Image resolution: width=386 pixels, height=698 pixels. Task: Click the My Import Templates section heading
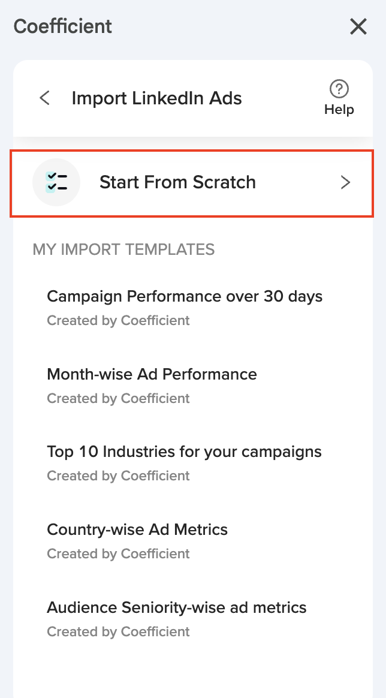(123, 249)
